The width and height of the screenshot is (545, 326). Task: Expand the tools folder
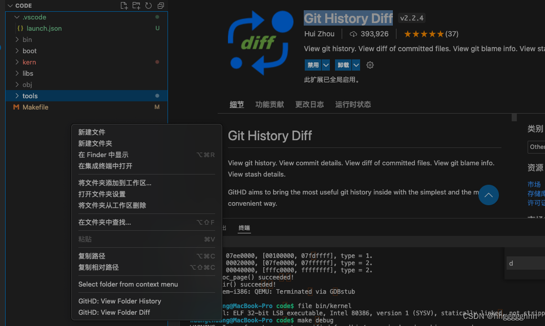pos(17,96)
